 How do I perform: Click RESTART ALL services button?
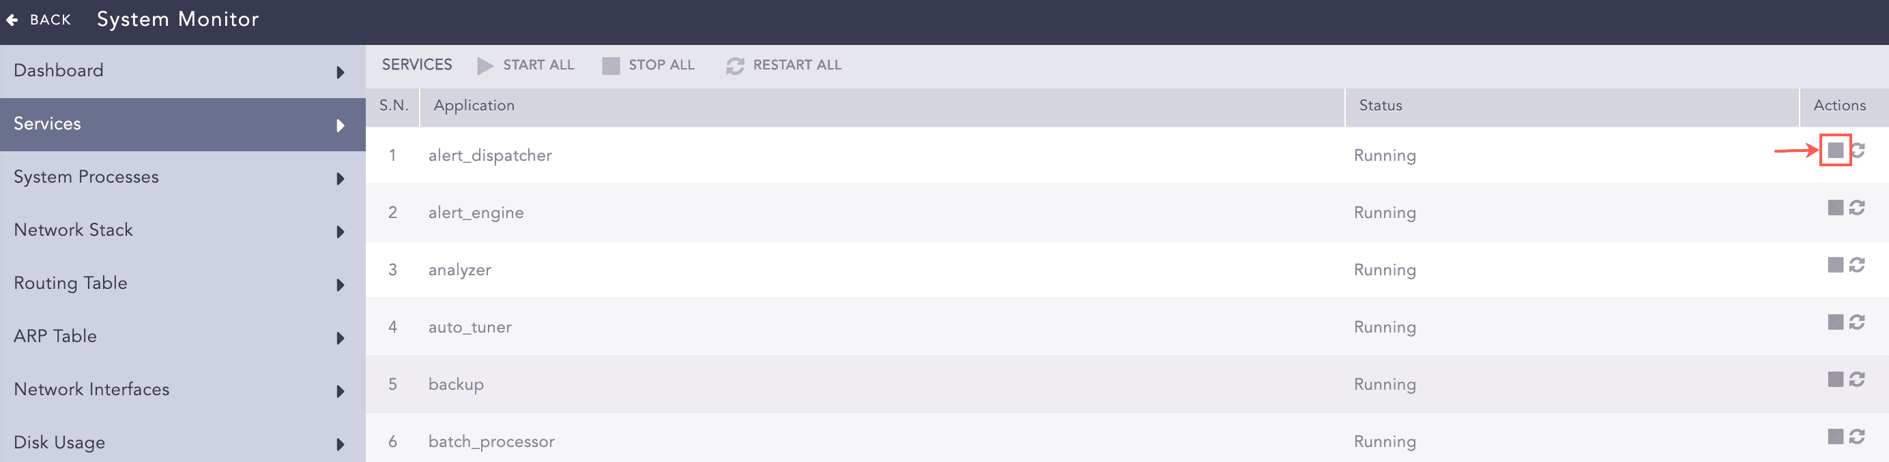[x=783, y=65]
